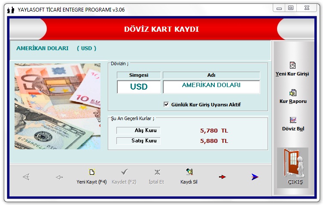Image resolution: width=323 pixels, height=205 pixels.
Task: Minimize the Yaylasoft window
Action: 279,8
